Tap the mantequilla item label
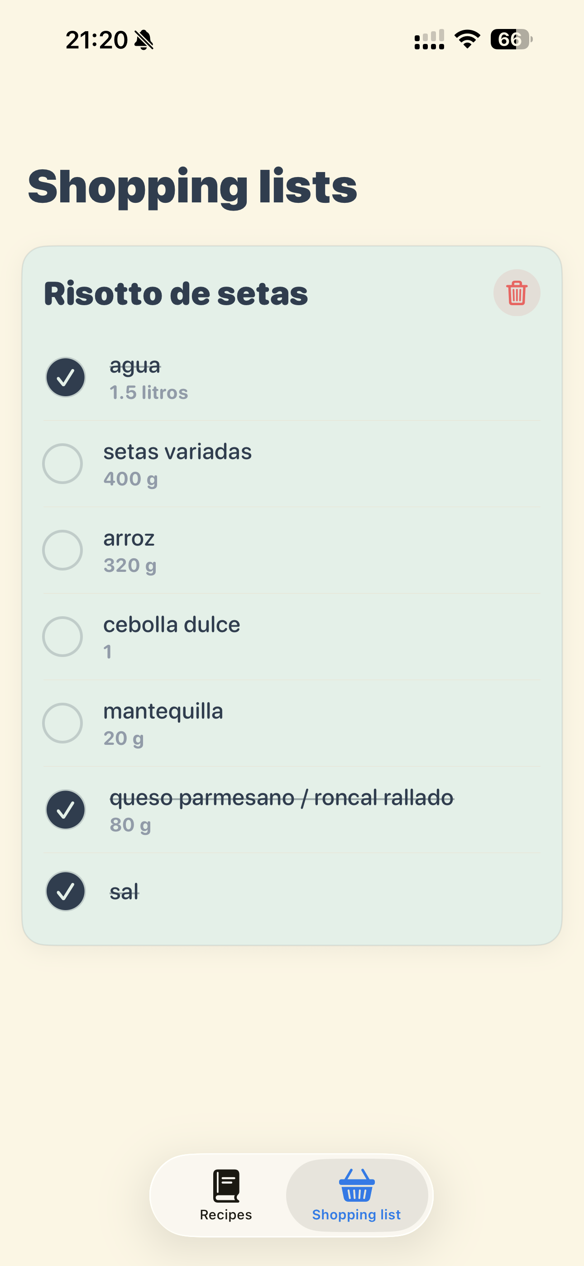 (163, 711)
